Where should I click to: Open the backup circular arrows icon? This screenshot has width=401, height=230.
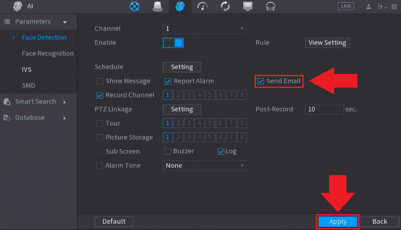225,6
